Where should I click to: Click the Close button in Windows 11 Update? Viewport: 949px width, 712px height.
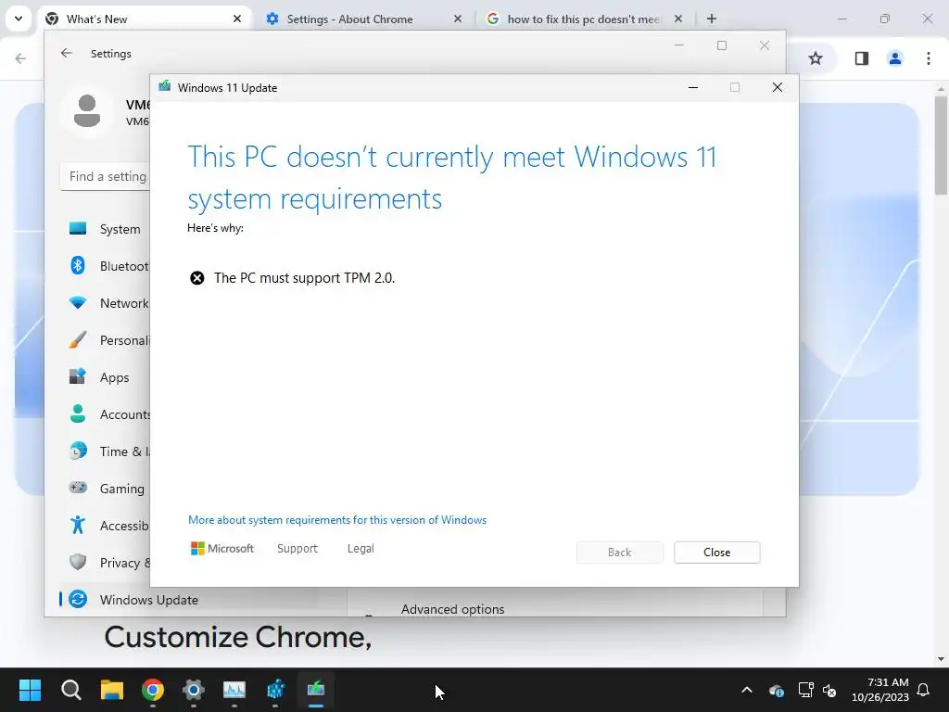point(716,553)
